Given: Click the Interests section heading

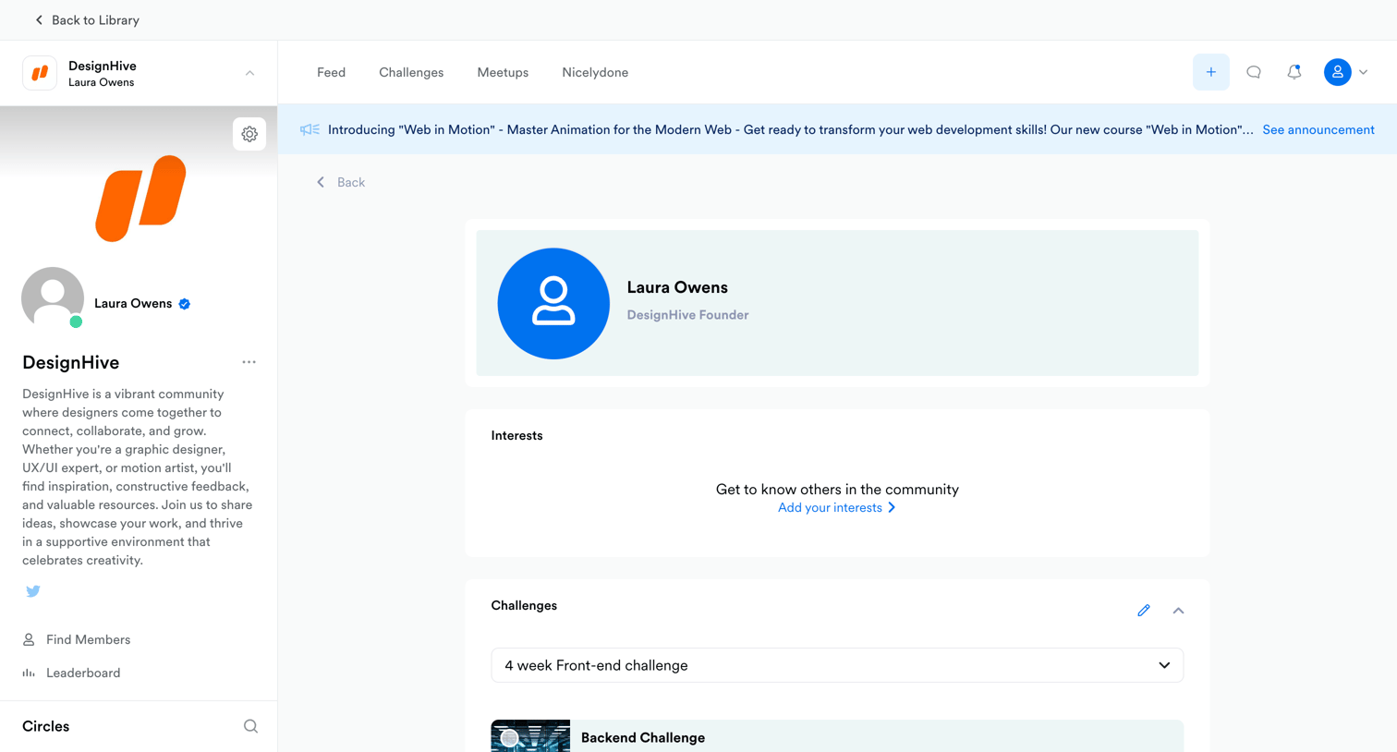Looking at the screenshot, I should tap(516, 435).
